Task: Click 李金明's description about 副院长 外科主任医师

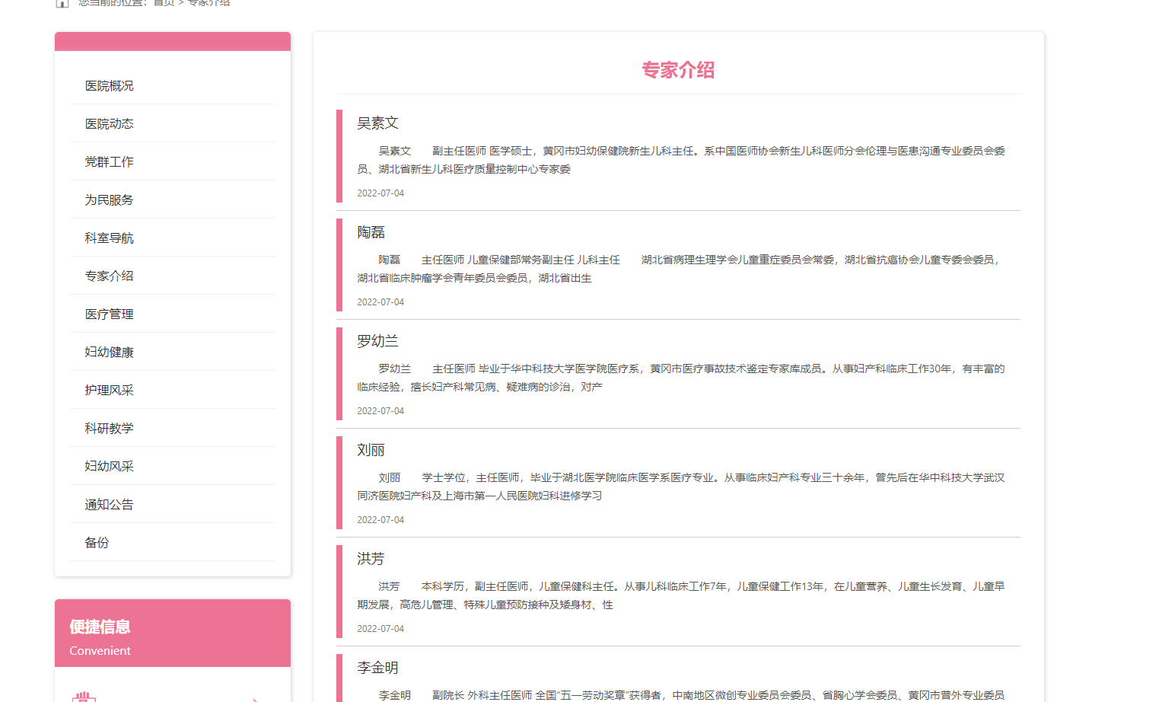Action: click(x=681, y=695)
